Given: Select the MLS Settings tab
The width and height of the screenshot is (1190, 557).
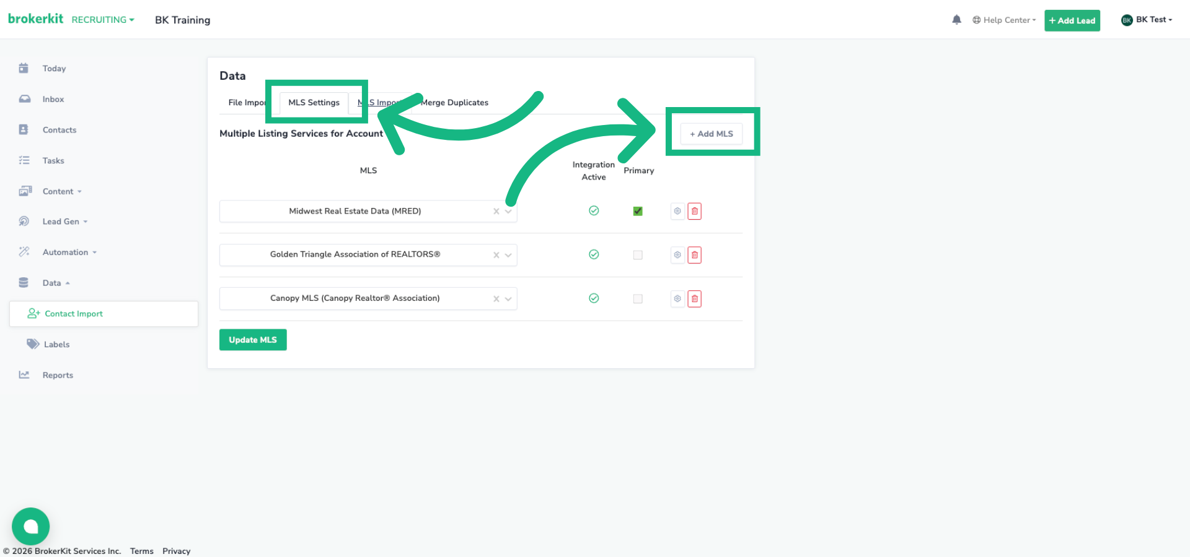Looking at the screenshot, I should click(x=314, y=103).
